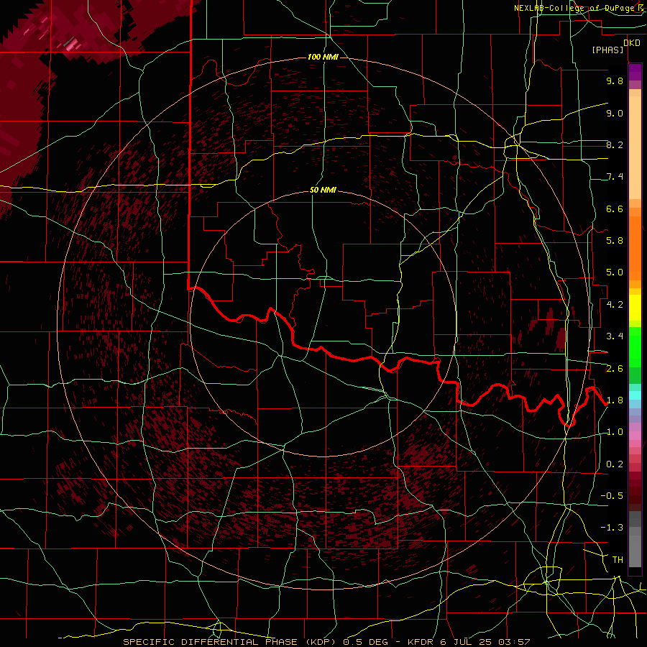Click the 100 NMI range ring label
This screenshot has height=647, width=647.
coord(323,57)
